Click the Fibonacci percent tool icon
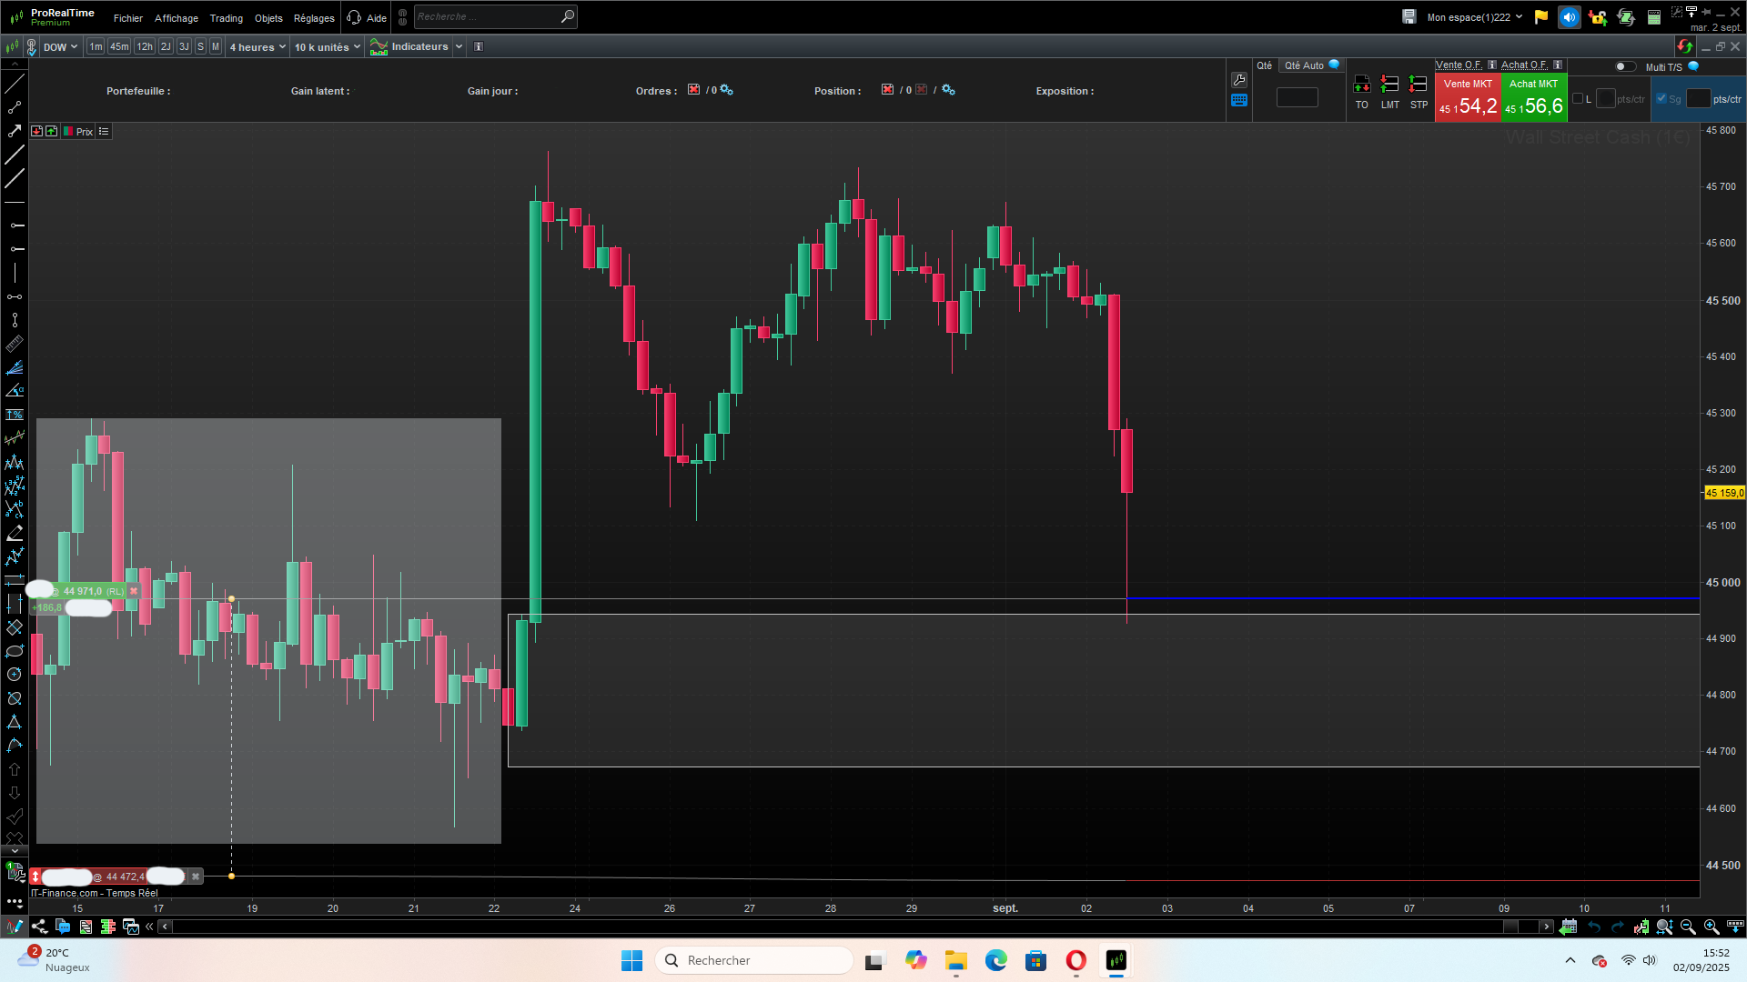Viewport: 1747px width, 982px height. pos(15,415)
